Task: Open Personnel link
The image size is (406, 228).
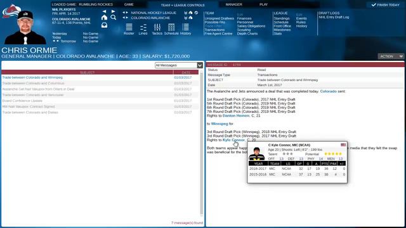Action: [245, 22]
